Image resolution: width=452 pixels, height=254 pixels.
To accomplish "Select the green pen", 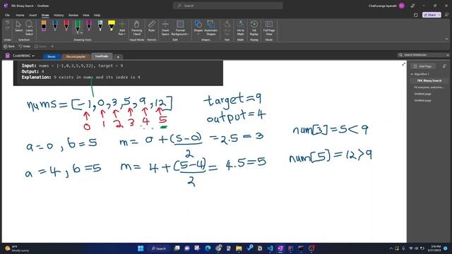I will 77,26.
